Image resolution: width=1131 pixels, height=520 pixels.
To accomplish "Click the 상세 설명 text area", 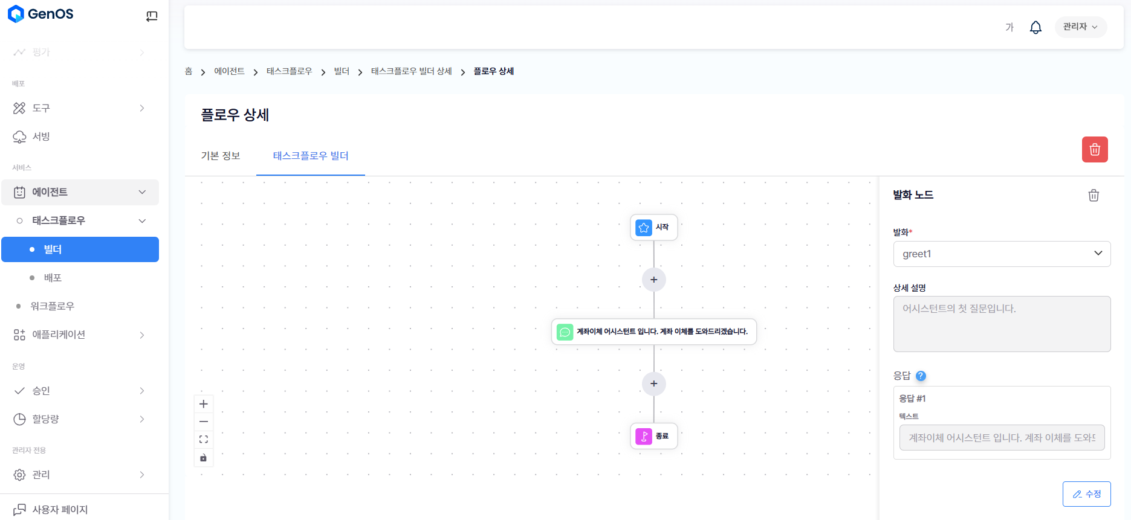I will [1001, 324].
